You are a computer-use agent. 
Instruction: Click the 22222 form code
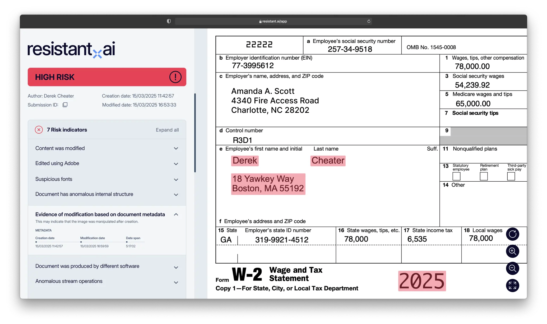pos(259,44)
